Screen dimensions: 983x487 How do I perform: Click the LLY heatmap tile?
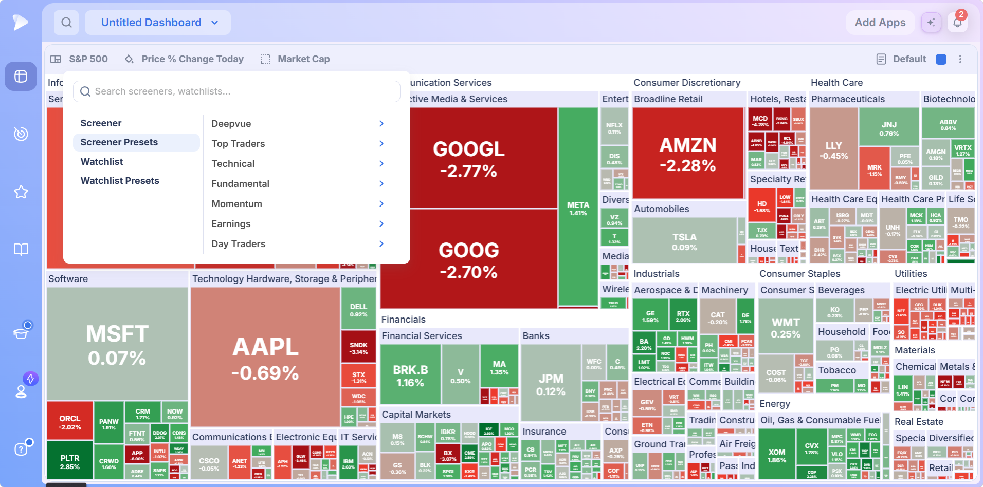833,149
